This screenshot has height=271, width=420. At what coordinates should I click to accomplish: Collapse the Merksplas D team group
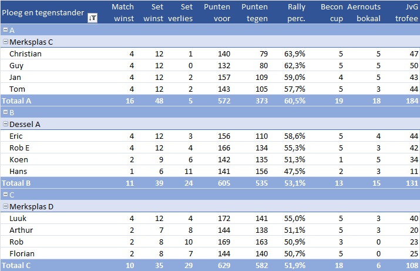[6, 206]
